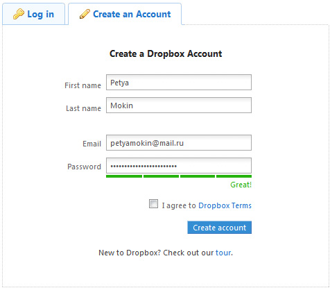Click the Create account button

[219, 228]
